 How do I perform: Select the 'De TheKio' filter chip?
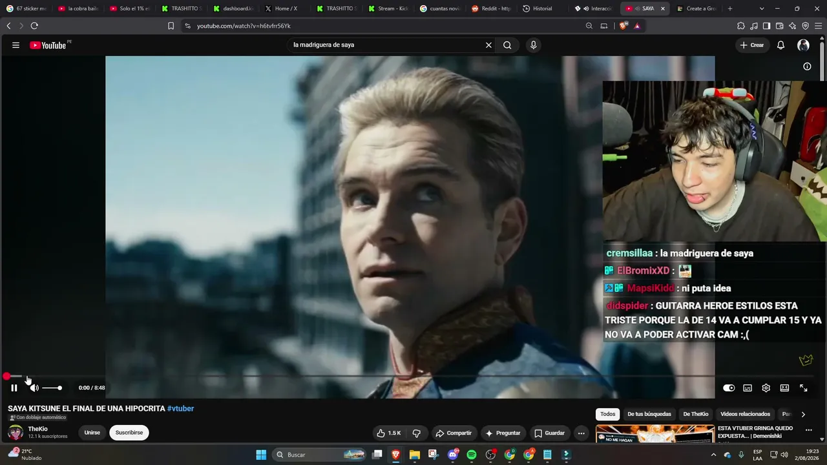coord(696,414)
